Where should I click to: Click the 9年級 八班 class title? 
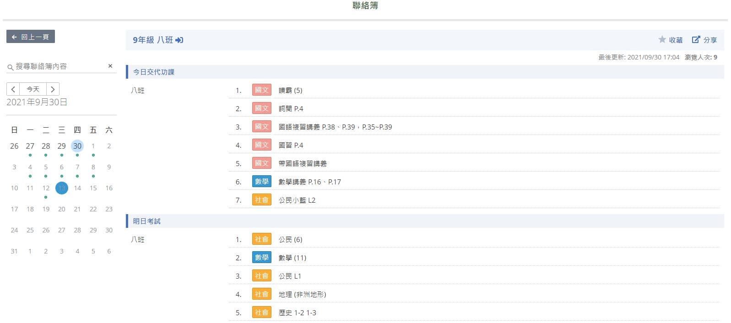(153, 40)
